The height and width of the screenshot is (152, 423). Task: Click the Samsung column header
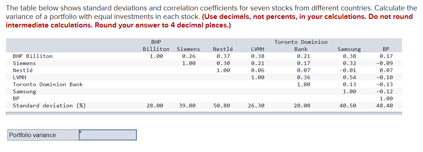click(349, 49)
